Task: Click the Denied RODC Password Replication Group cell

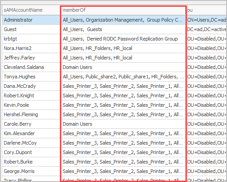Action: click(x=123, y=39)
